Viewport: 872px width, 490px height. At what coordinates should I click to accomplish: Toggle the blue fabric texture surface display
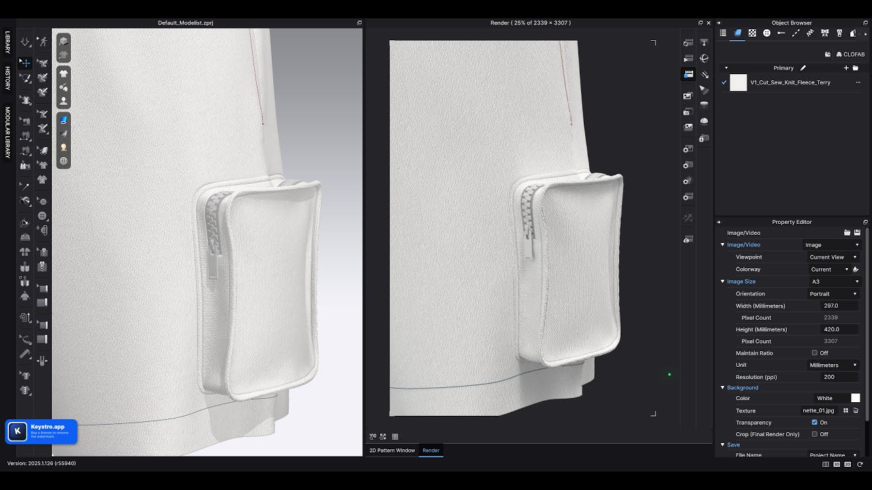(63, 120)
